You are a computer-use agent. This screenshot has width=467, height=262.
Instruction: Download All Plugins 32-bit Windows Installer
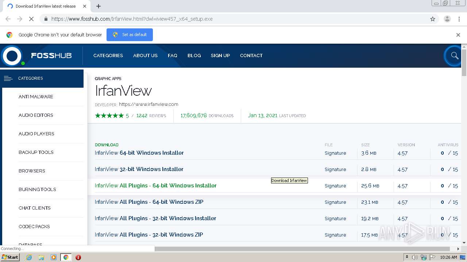pyautogui.click(x=155, y=218)
